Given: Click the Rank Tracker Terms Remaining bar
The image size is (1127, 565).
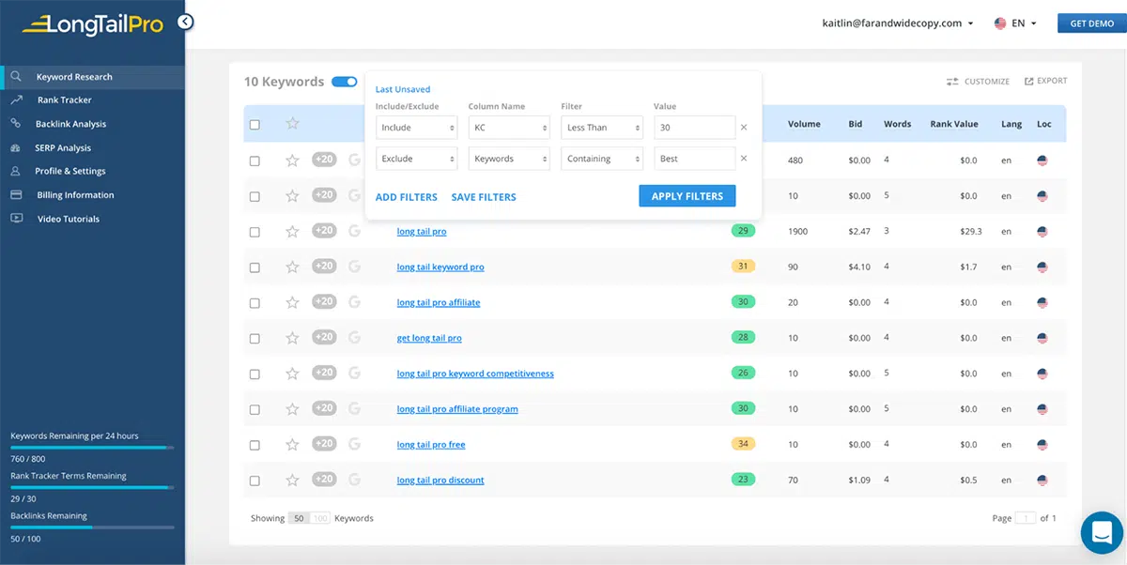Looking at the screenshot, I should coord(92,488).
